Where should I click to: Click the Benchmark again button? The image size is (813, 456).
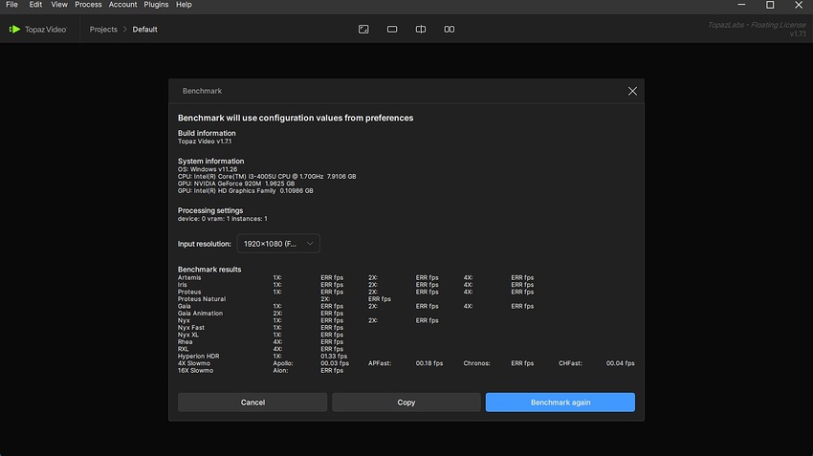560,402
